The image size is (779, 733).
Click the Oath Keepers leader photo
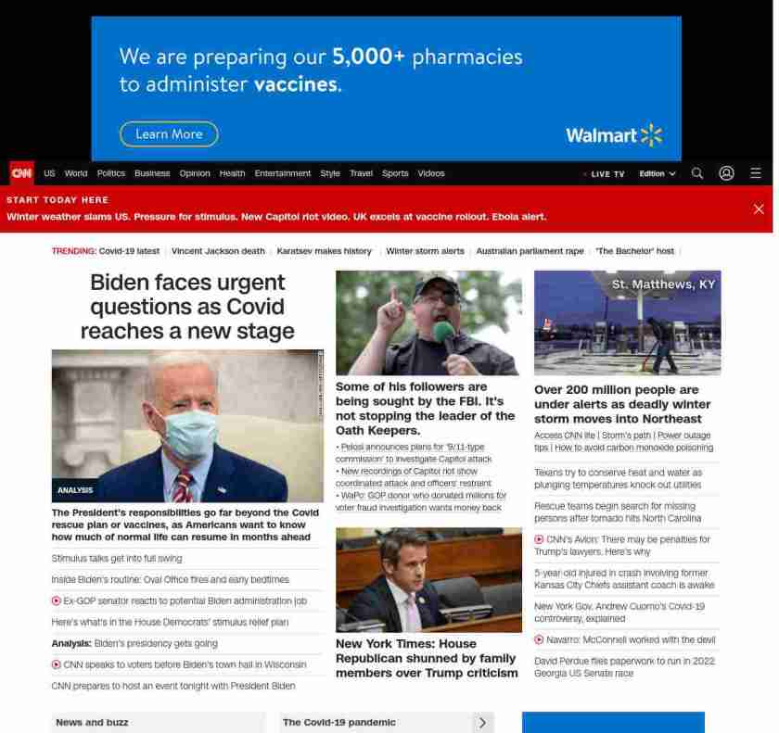[428, 323]
